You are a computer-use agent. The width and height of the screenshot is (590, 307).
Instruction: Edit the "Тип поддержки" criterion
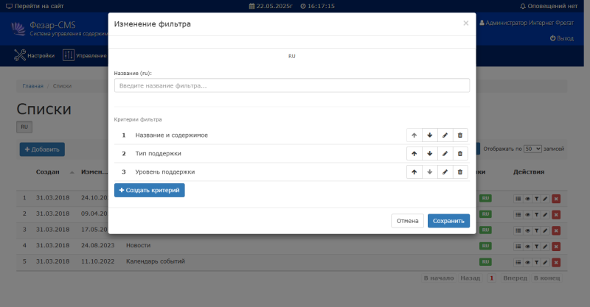445,153
